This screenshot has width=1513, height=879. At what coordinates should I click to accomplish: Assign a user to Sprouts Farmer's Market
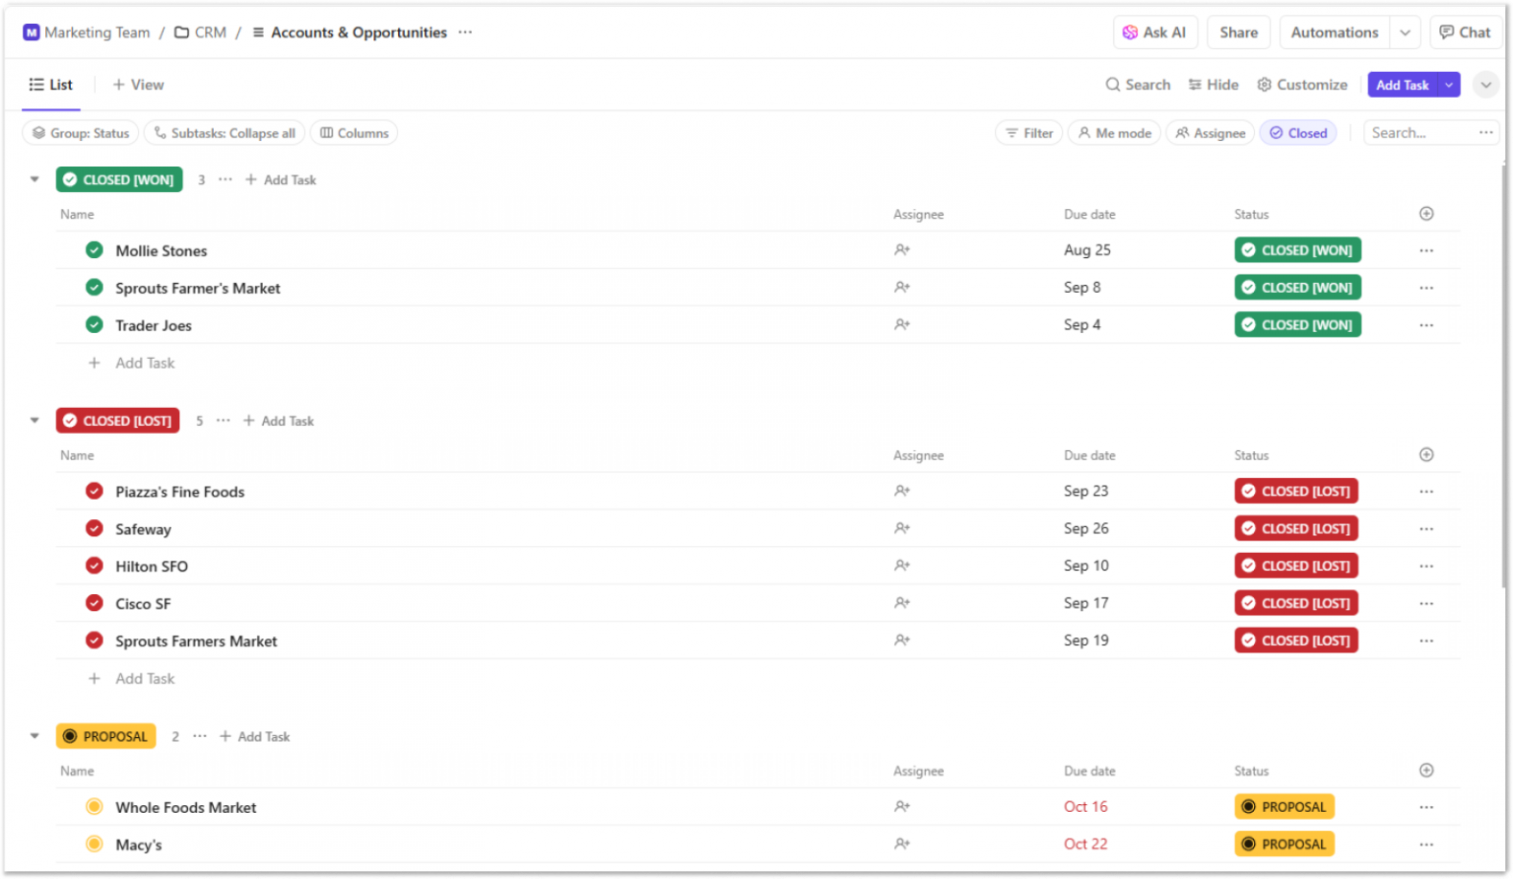click(x=901, y=288)
